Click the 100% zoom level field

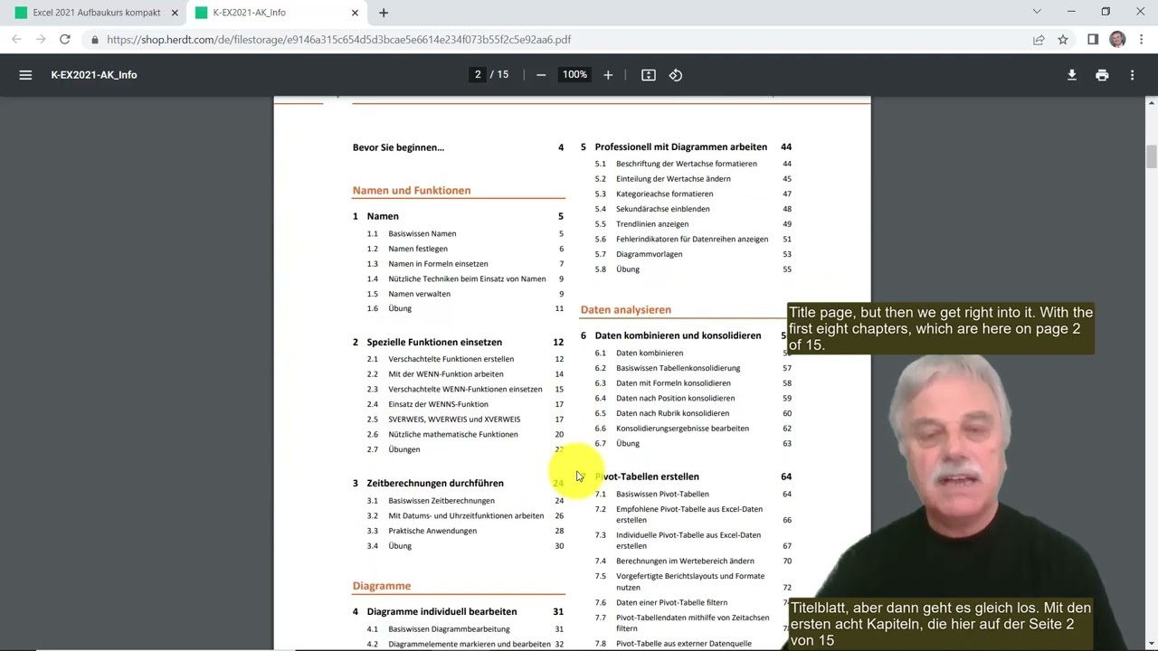(x=574, y=75)
